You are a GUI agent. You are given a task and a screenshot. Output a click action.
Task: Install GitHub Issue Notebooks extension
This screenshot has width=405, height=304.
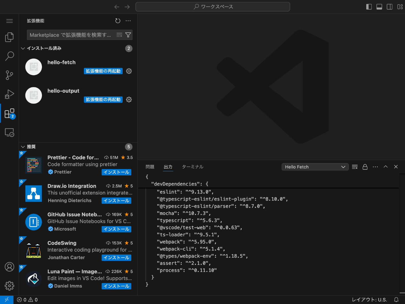117,229
